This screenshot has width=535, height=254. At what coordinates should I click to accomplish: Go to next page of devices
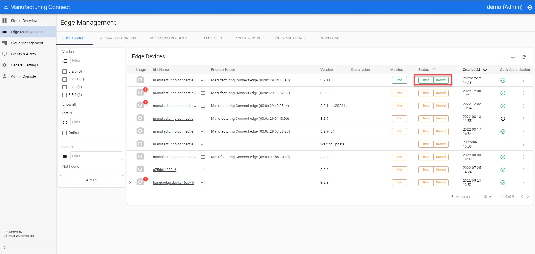(x=528, y=197)
